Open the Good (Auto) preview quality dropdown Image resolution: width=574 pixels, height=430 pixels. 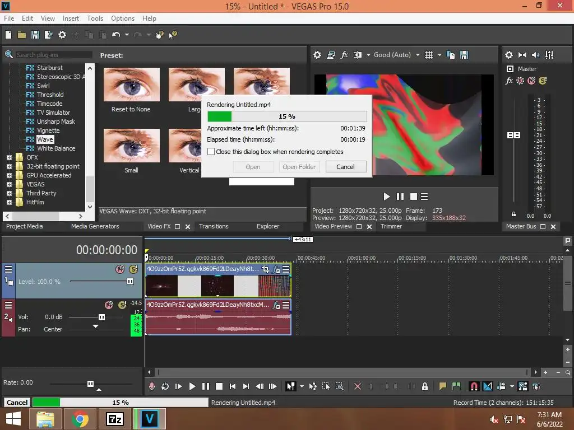point(417,55)
